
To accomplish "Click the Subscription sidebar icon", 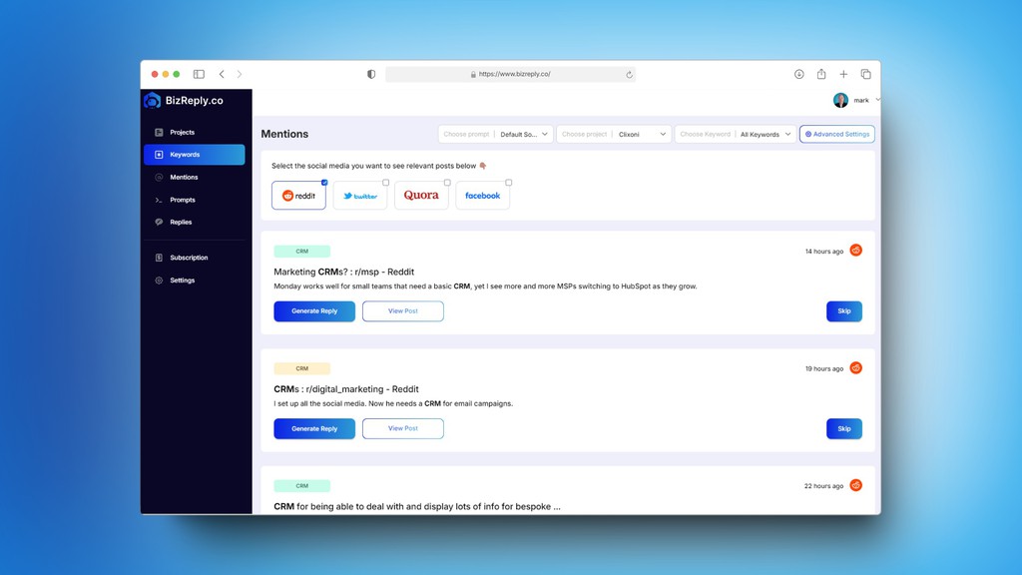I will (x=159, y=258).
